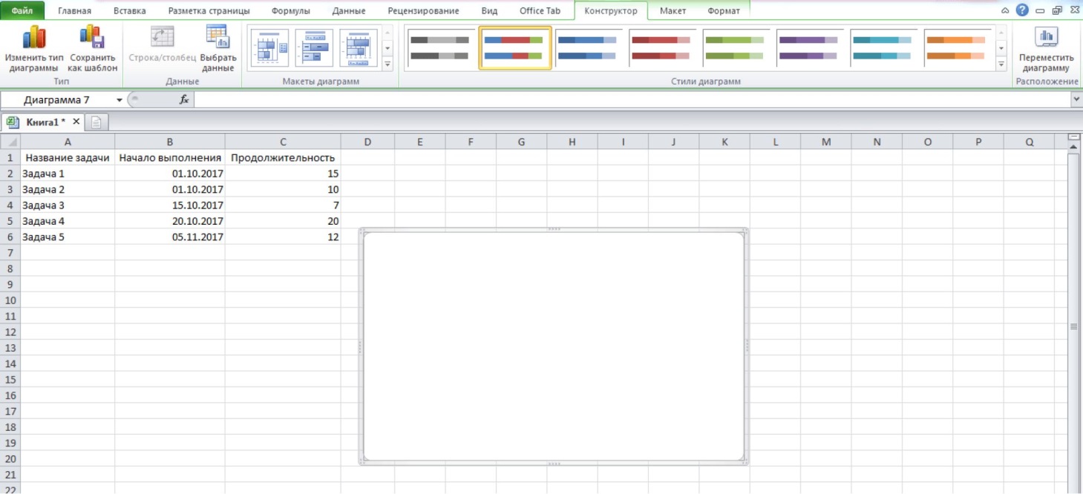Minimize the ribbon with the caret icon
The width and height of the screenshot is (1083, 494).
tap(1005, 11)
